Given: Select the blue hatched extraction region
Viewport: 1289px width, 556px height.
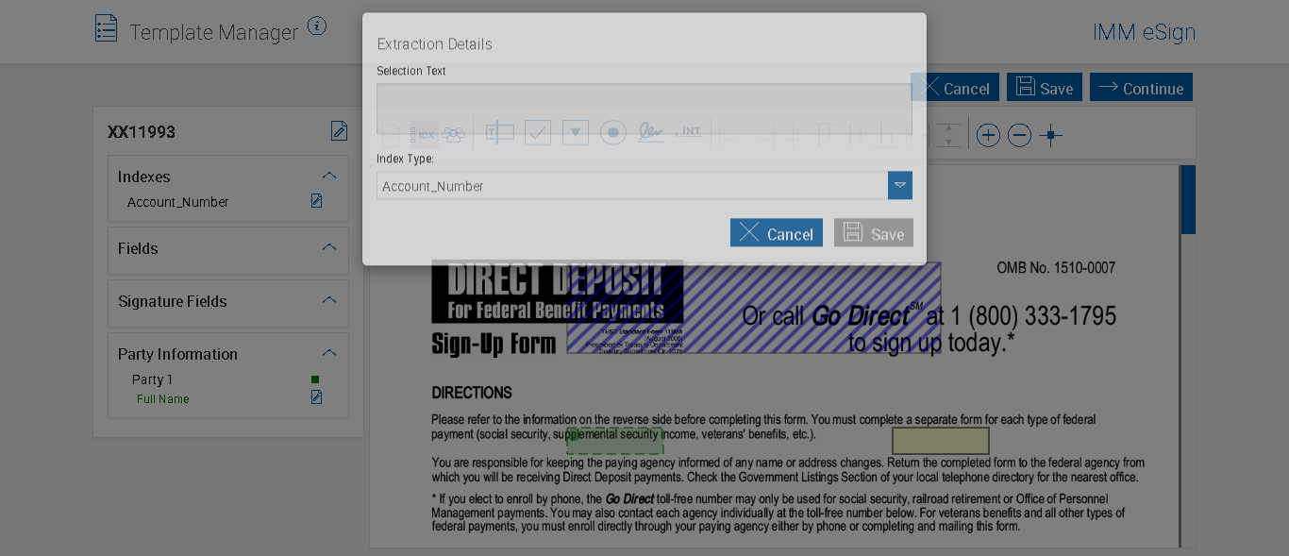Looking at the screenshot, I should click(754, 308).
